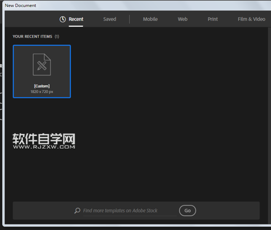
Task: Open the Print presets tab
Action: [213, 19]
